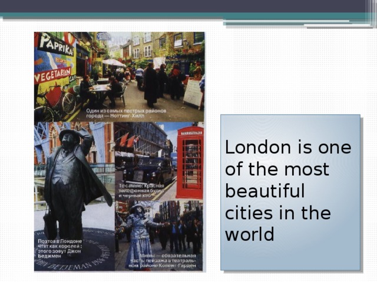Viewport: 377px width, 282px height.
Task: Click the caption 'Мимы — обязательная часть пейзажа'
Action: (163, 261)
